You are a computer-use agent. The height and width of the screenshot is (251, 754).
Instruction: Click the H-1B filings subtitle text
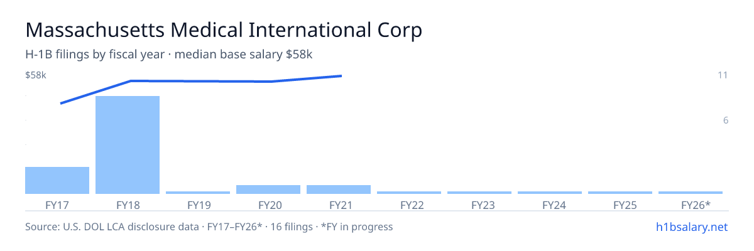coord(169,55)
